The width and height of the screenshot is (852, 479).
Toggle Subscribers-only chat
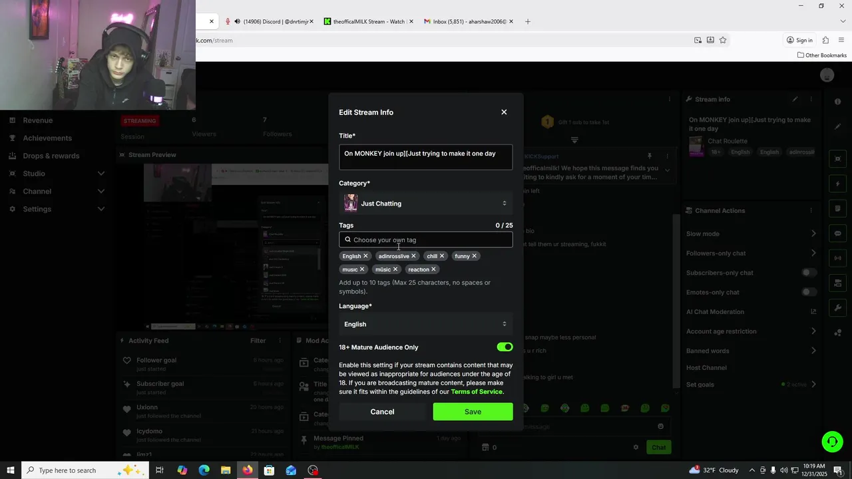coord(809,273)
